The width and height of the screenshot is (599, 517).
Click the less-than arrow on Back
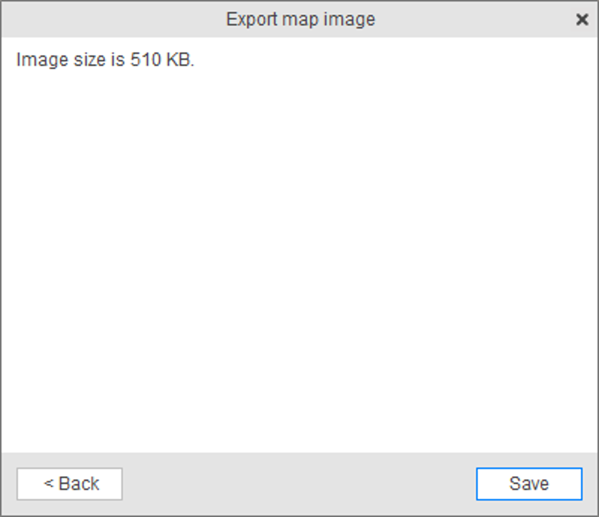tap(49, 483)
